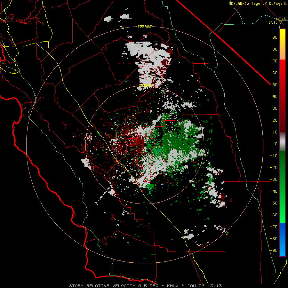
Task: Select the positive 30 scale label
Action: click(x=275, y=108)
